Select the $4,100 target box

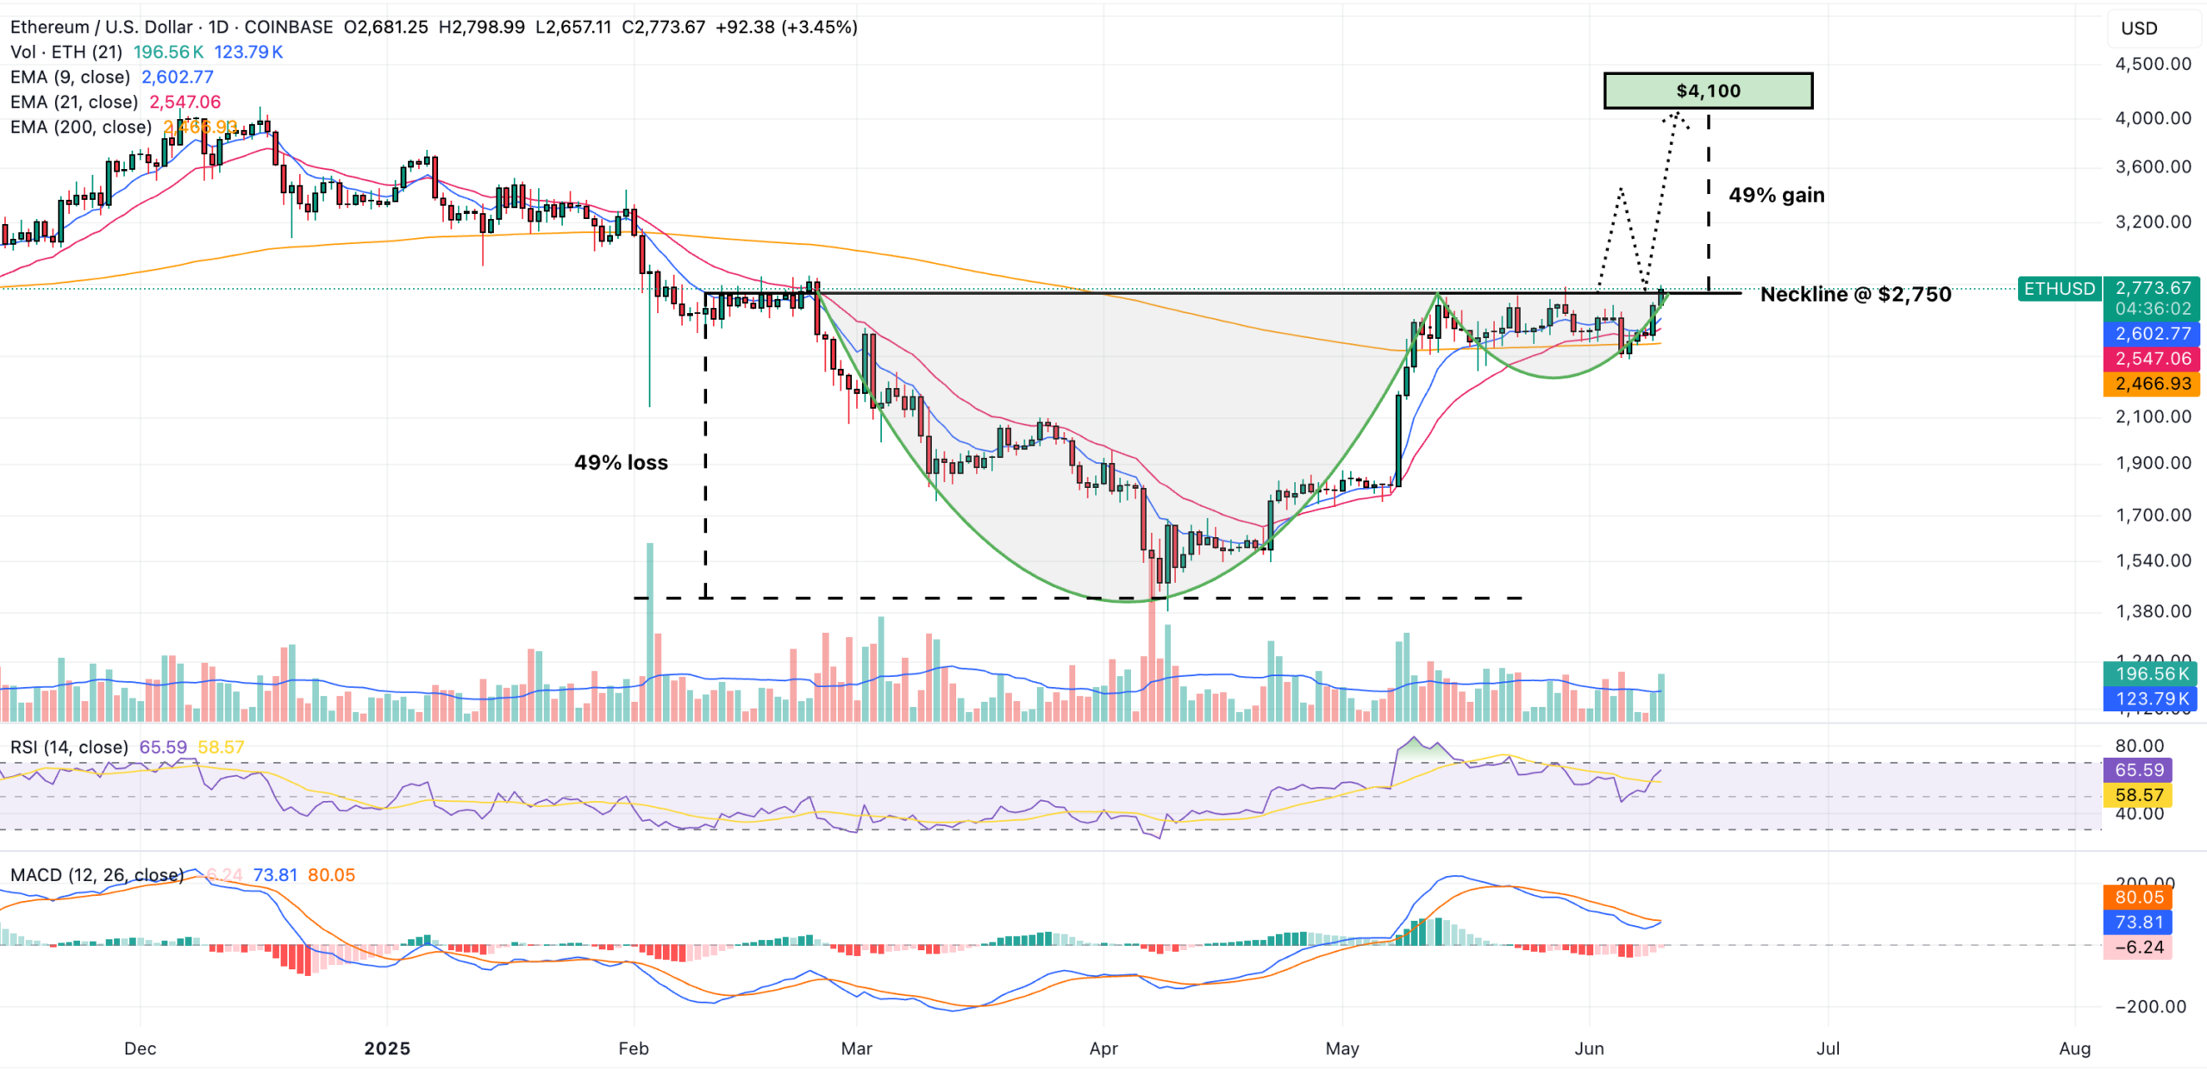click(x=1708, y=91)
